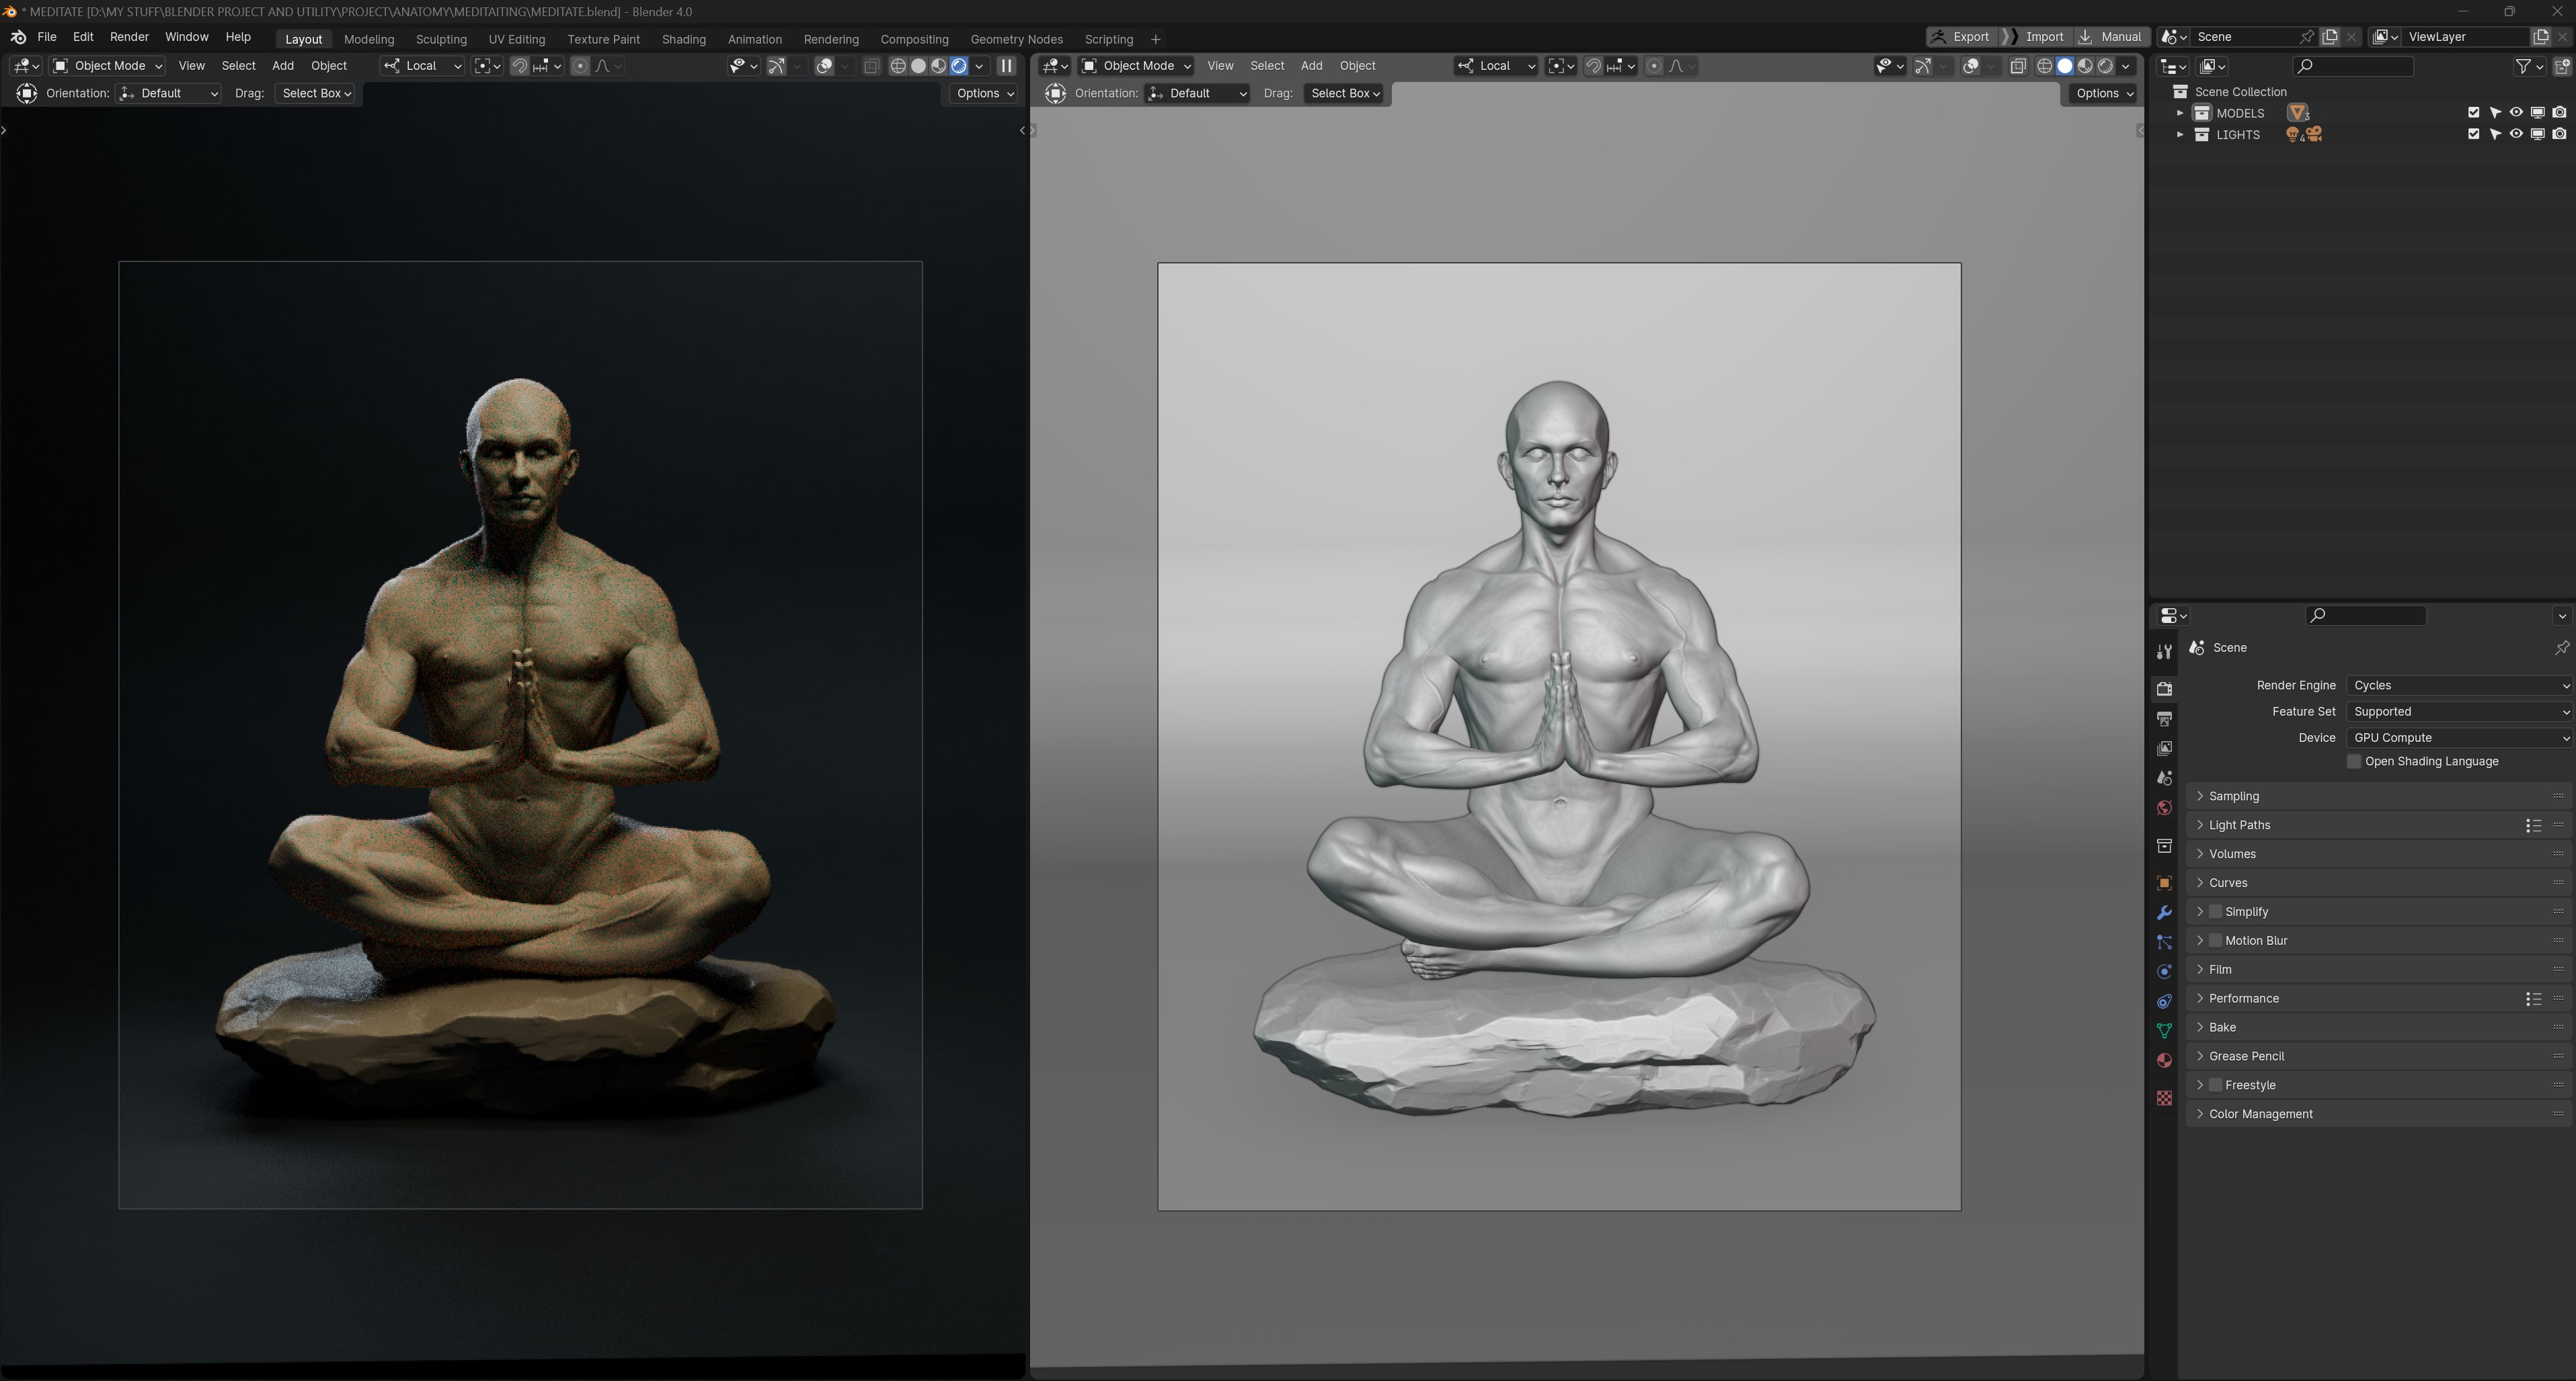Open the File menu
The width and height of the screenshot is (2576, 1381).
pyautogui.click(x=47, y=37)
